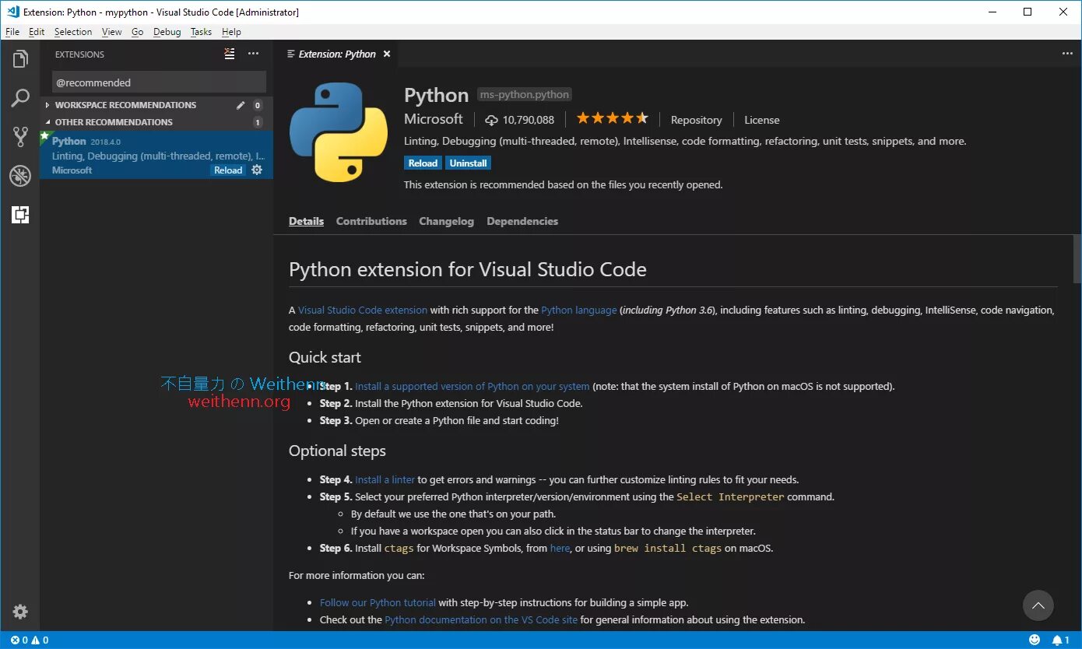Switch to the Details tab

(x=306, y=221)
